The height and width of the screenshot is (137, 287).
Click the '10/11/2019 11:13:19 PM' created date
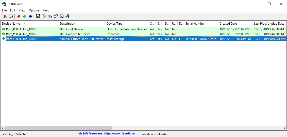[x=235, y=39]
